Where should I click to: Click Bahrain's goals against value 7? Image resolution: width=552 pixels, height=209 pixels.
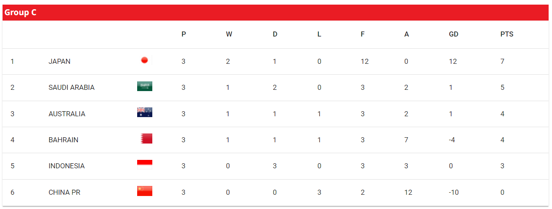[406, 140]
